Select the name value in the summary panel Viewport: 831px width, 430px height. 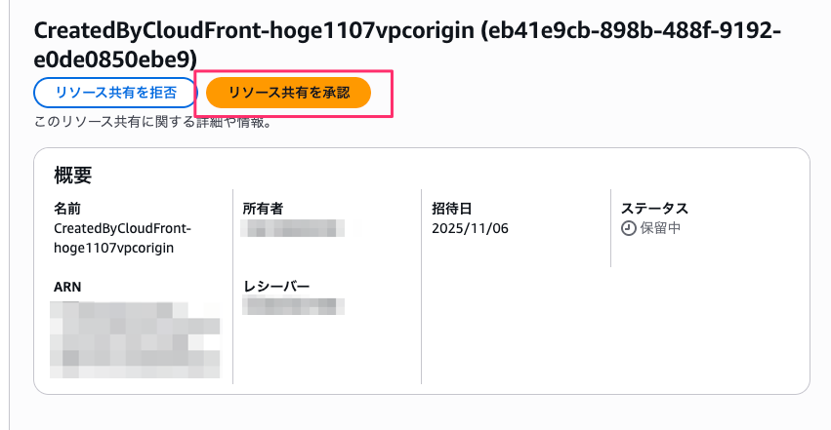click(122, 238)
